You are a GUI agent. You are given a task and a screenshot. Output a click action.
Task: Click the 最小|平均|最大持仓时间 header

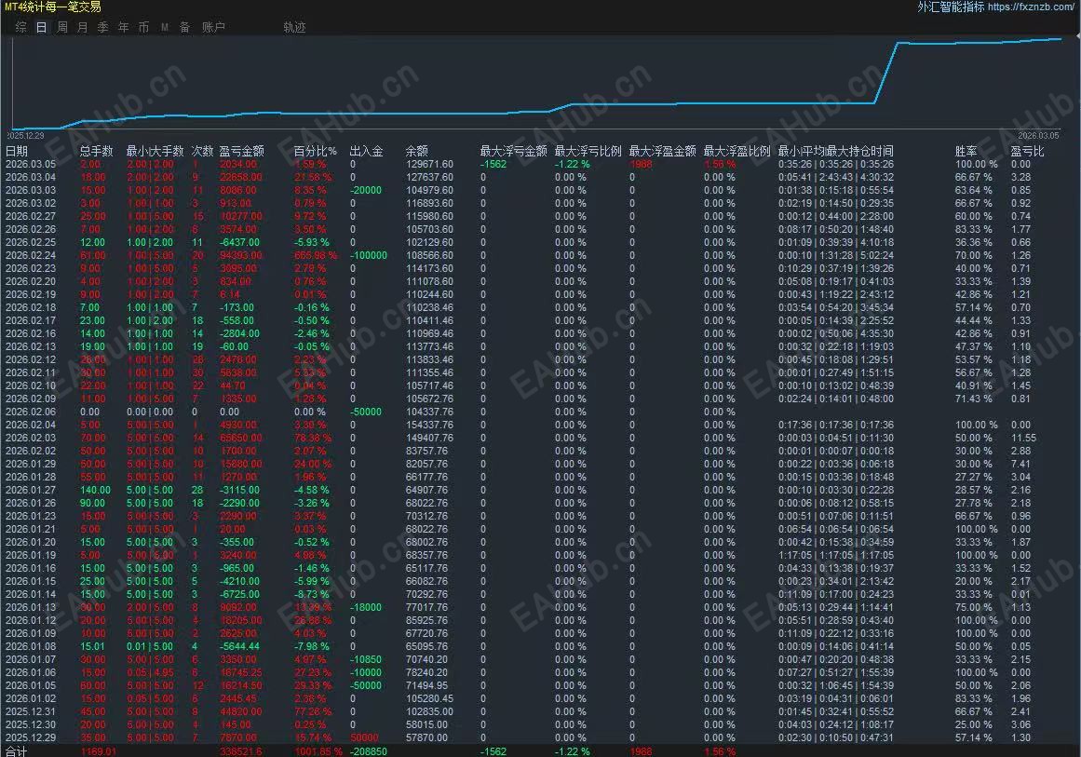[x=835, y=150]
